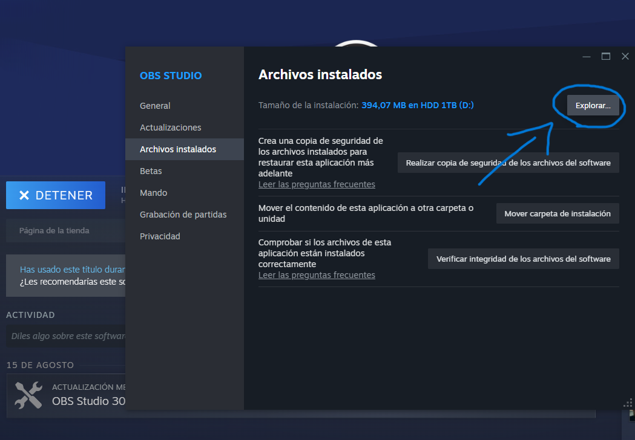This screenshot has width=635, height=440.
Task: Click the install size HDD 1TB (D:) text
Action: tap(418, 105)
